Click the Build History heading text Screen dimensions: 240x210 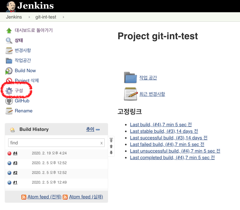(x=34, y=129)
